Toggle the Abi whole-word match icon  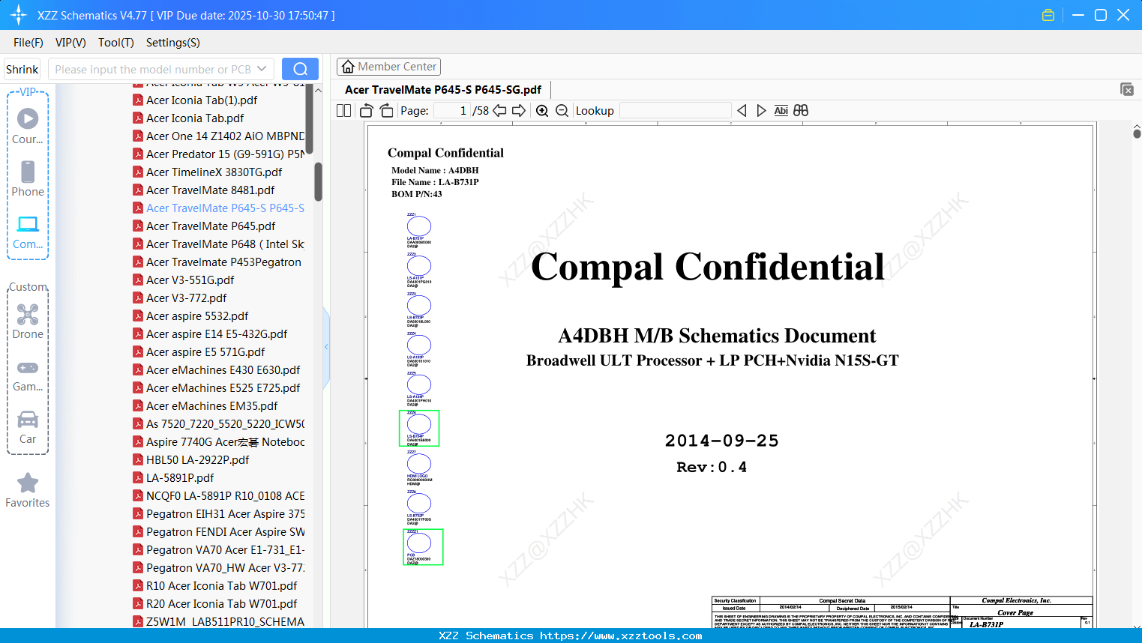click(x=781, y=111)
